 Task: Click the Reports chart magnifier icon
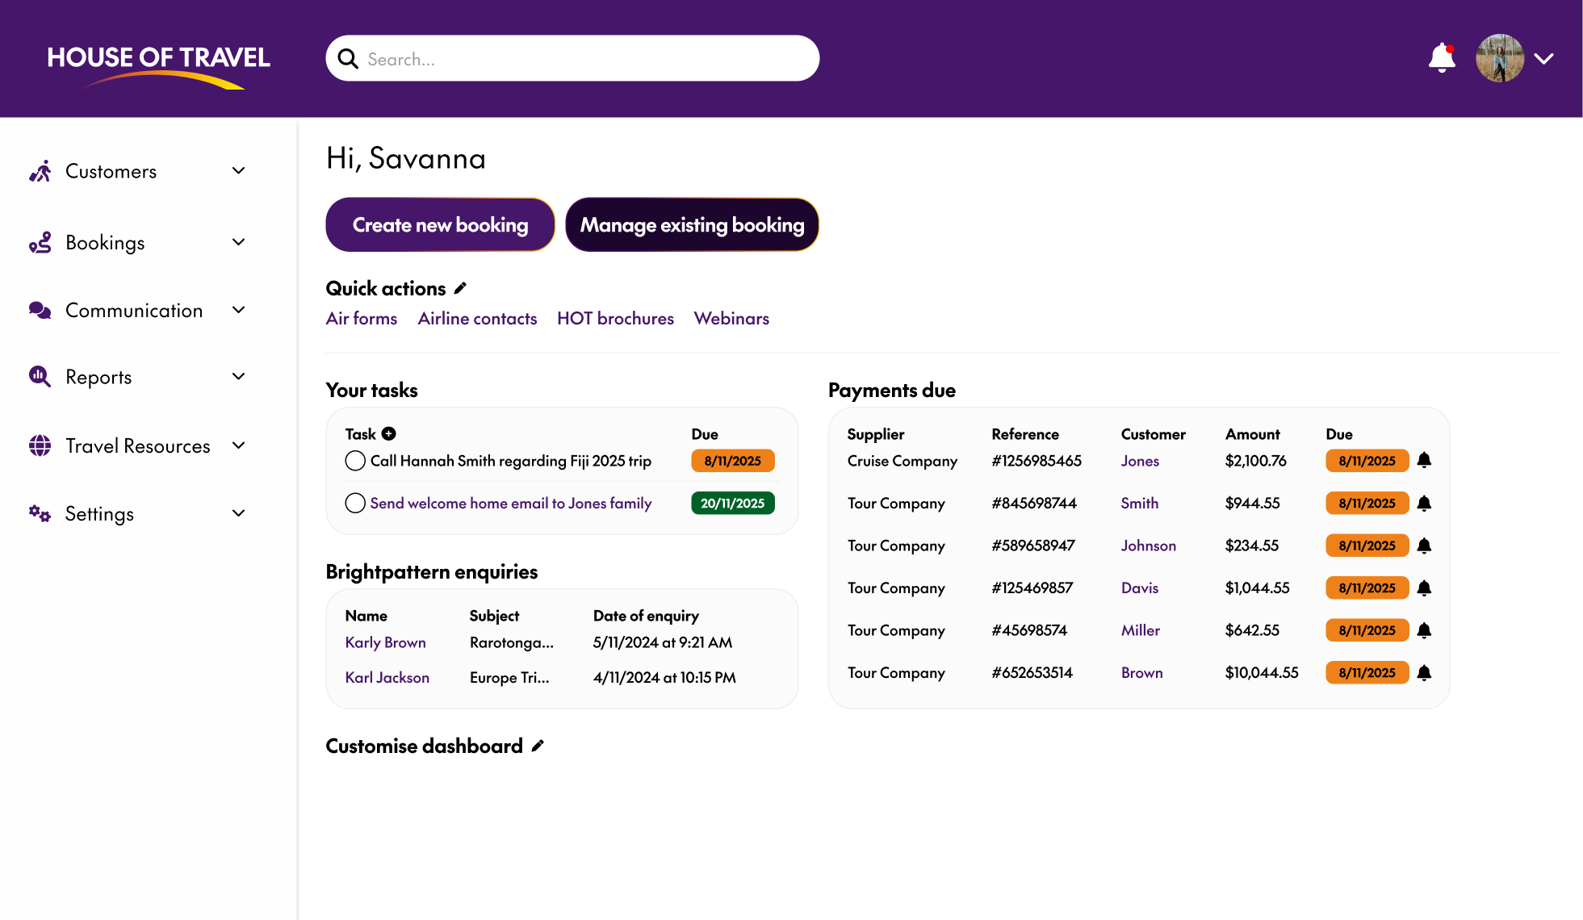[40, 376]
